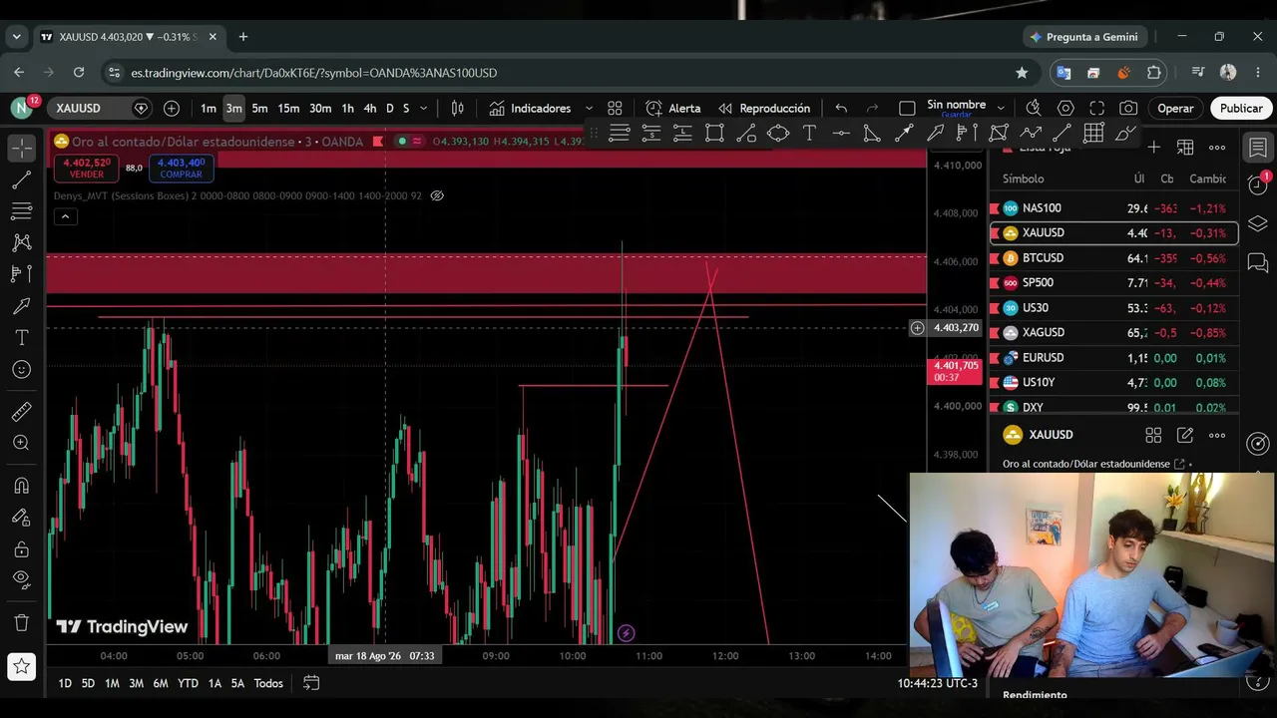
Task: Select the crosshair cursor tool
Action: (21, 148)
